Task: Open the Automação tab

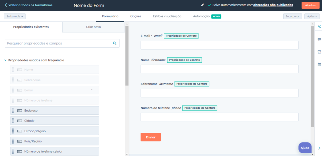Action: [201, 16]
